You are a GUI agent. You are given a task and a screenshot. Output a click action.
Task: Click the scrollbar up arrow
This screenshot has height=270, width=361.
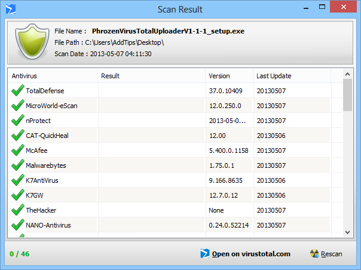(x=348, y=74)
